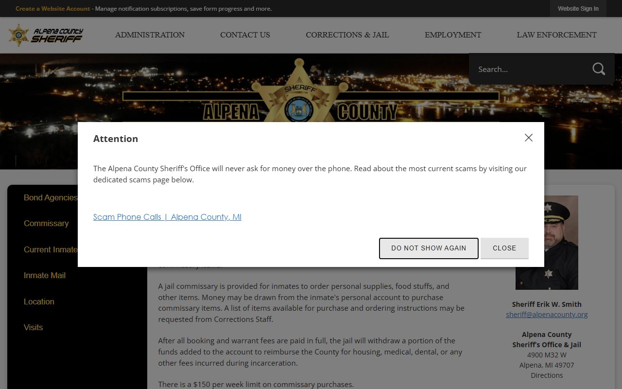
Task: Open Corrections & Jail menu
Action: 347,35
